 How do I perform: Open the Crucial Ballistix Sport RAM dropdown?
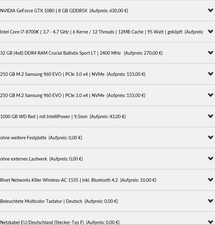[107, 53]
